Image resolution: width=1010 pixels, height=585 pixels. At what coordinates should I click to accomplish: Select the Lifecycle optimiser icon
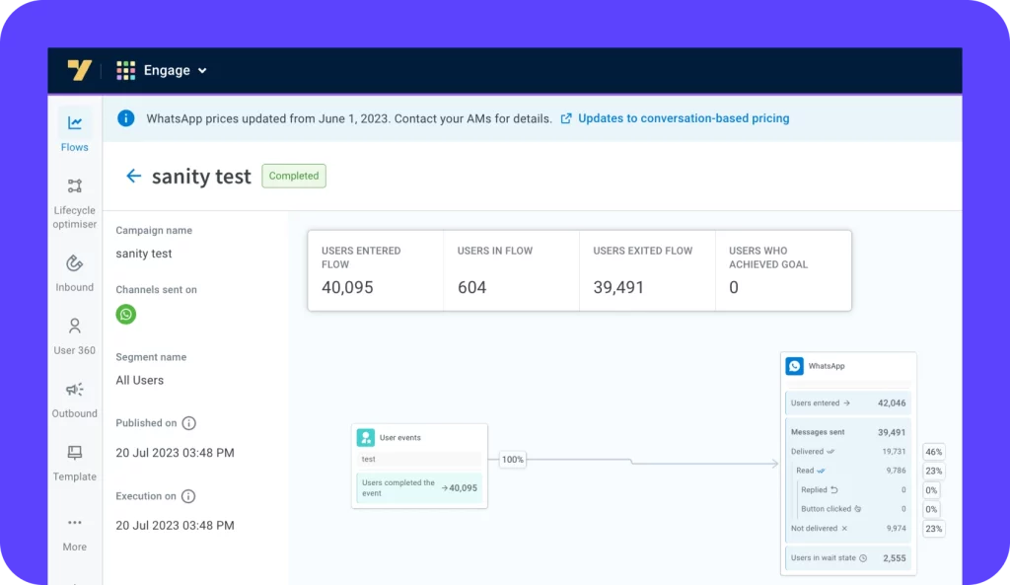point(74,185)
